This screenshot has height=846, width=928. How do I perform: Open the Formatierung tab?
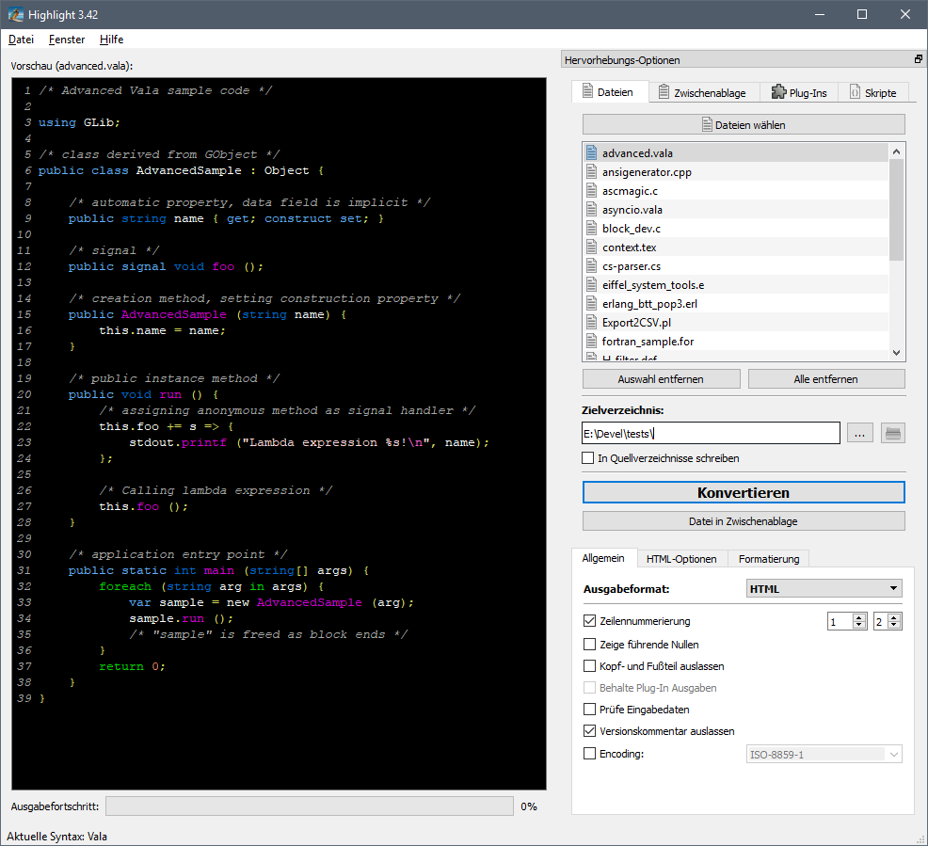pos(768,559)
